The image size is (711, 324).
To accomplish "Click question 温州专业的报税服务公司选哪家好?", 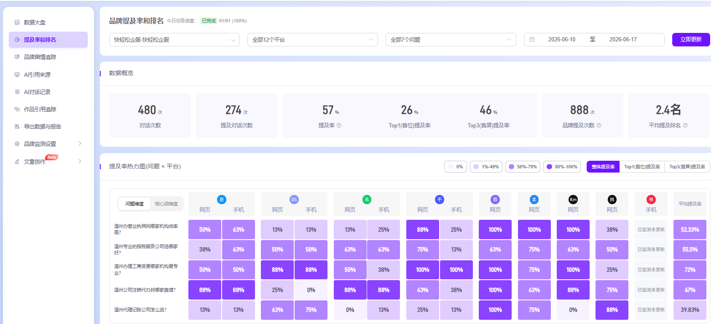I will click(x=146, y=250).
